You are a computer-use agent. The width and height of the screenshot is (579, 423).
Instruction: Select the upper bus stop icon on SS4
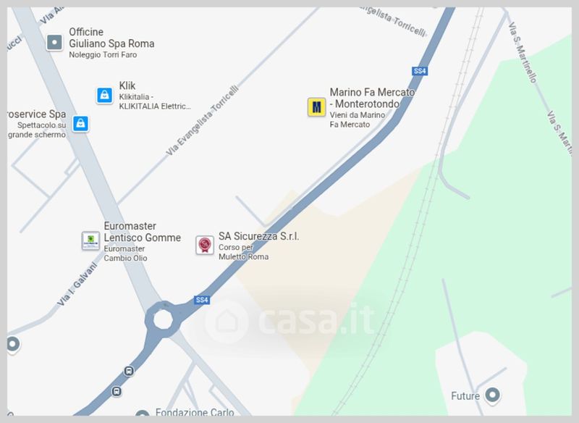click(x=129, y=371)
